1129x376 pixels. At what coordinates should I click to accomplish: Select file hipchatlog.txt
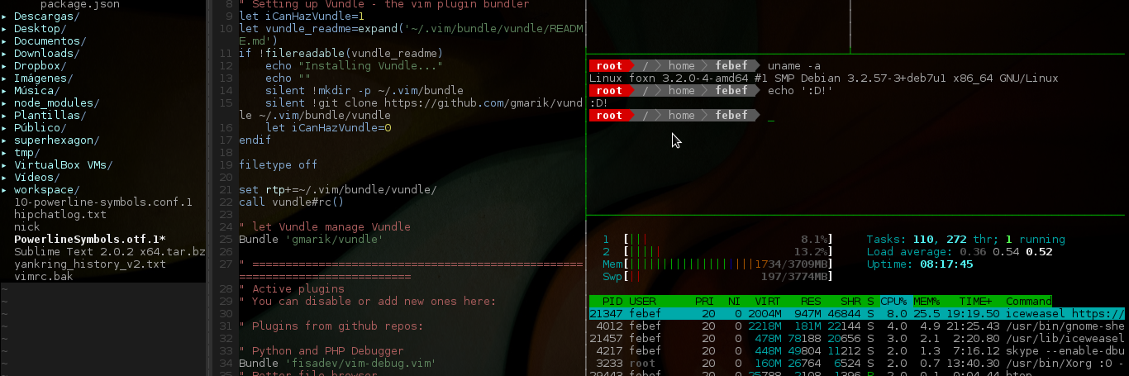[x=60, y=214]
